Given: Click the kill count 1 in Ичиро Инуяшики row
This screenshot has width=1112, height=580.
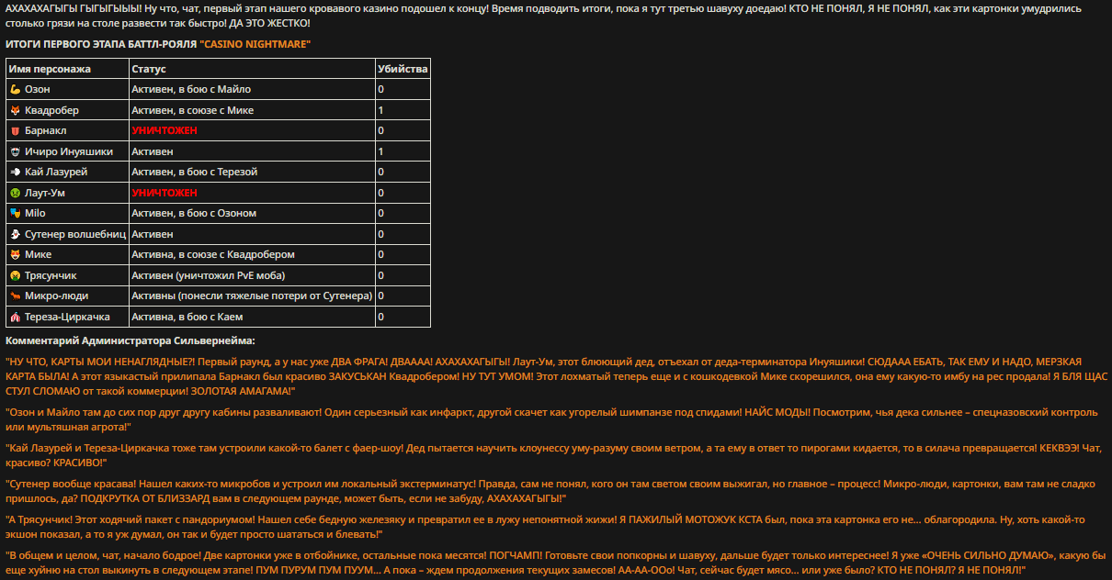Looking at the screenshot, I should coord(380,151).
